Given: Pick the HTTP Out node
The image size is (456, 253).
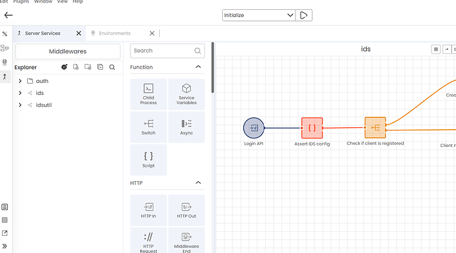Looking at the screenshot, I should coord(186,210).
